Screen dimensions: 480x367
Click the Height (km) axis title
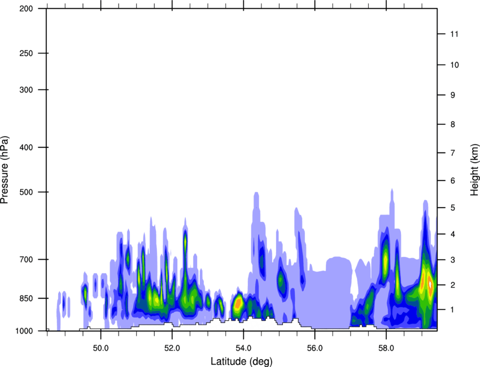474,169
